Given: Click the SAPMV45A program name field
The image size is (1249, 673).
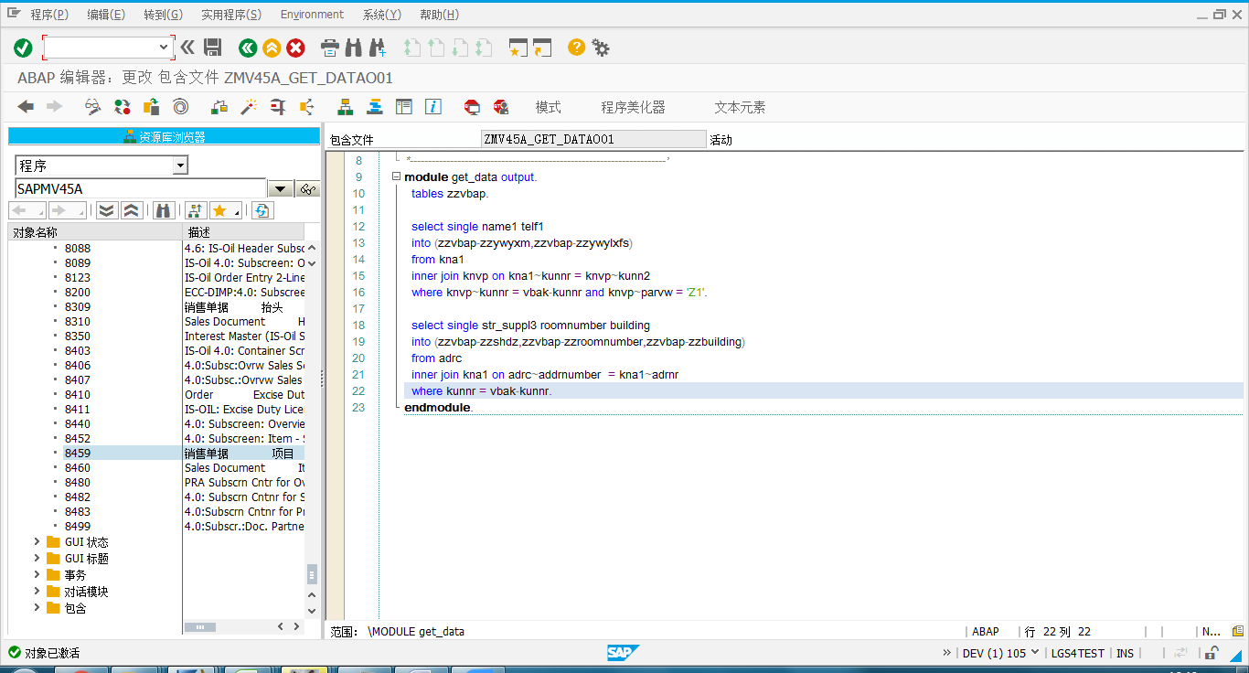Looking at the screenshot, I should 140,189.
